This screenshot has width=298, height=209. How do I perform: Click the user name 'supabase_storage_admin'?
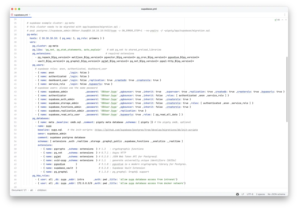[63, 103]
